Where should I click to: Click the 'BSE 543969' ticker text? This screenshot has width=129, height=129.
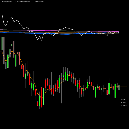click(39, 2)
